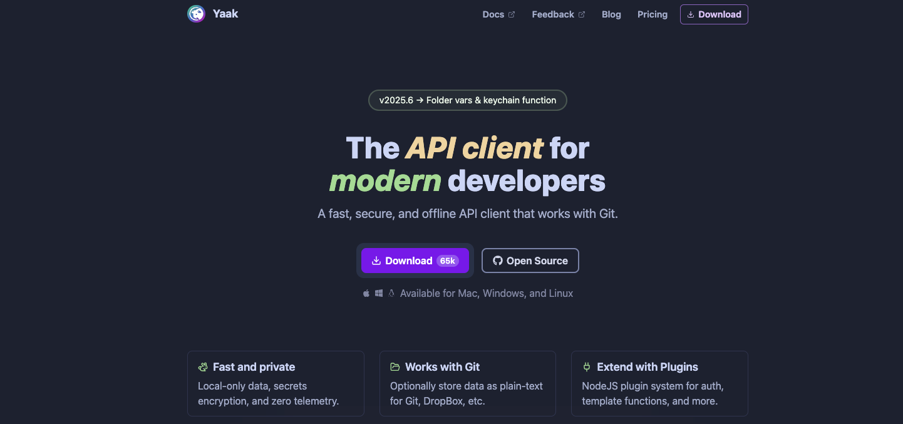The height and width of the screenshot is (424, 903).
Task: Click the Yaak logo icon
Action: pos(196,14)
